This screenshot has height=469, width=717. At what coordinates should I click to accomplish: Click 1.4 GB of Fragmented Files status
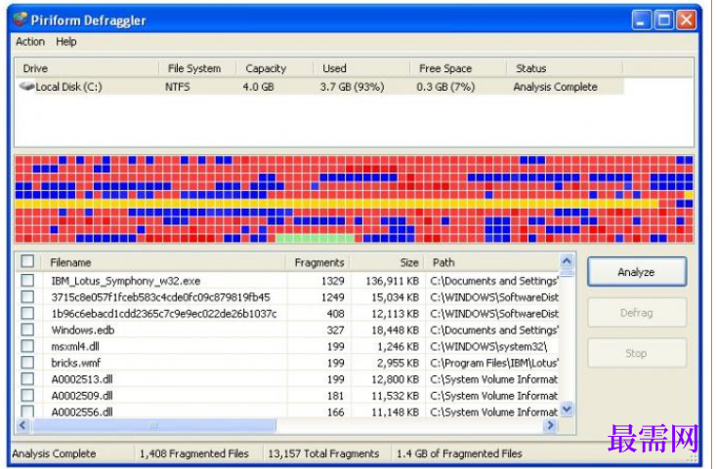[459, 453]
